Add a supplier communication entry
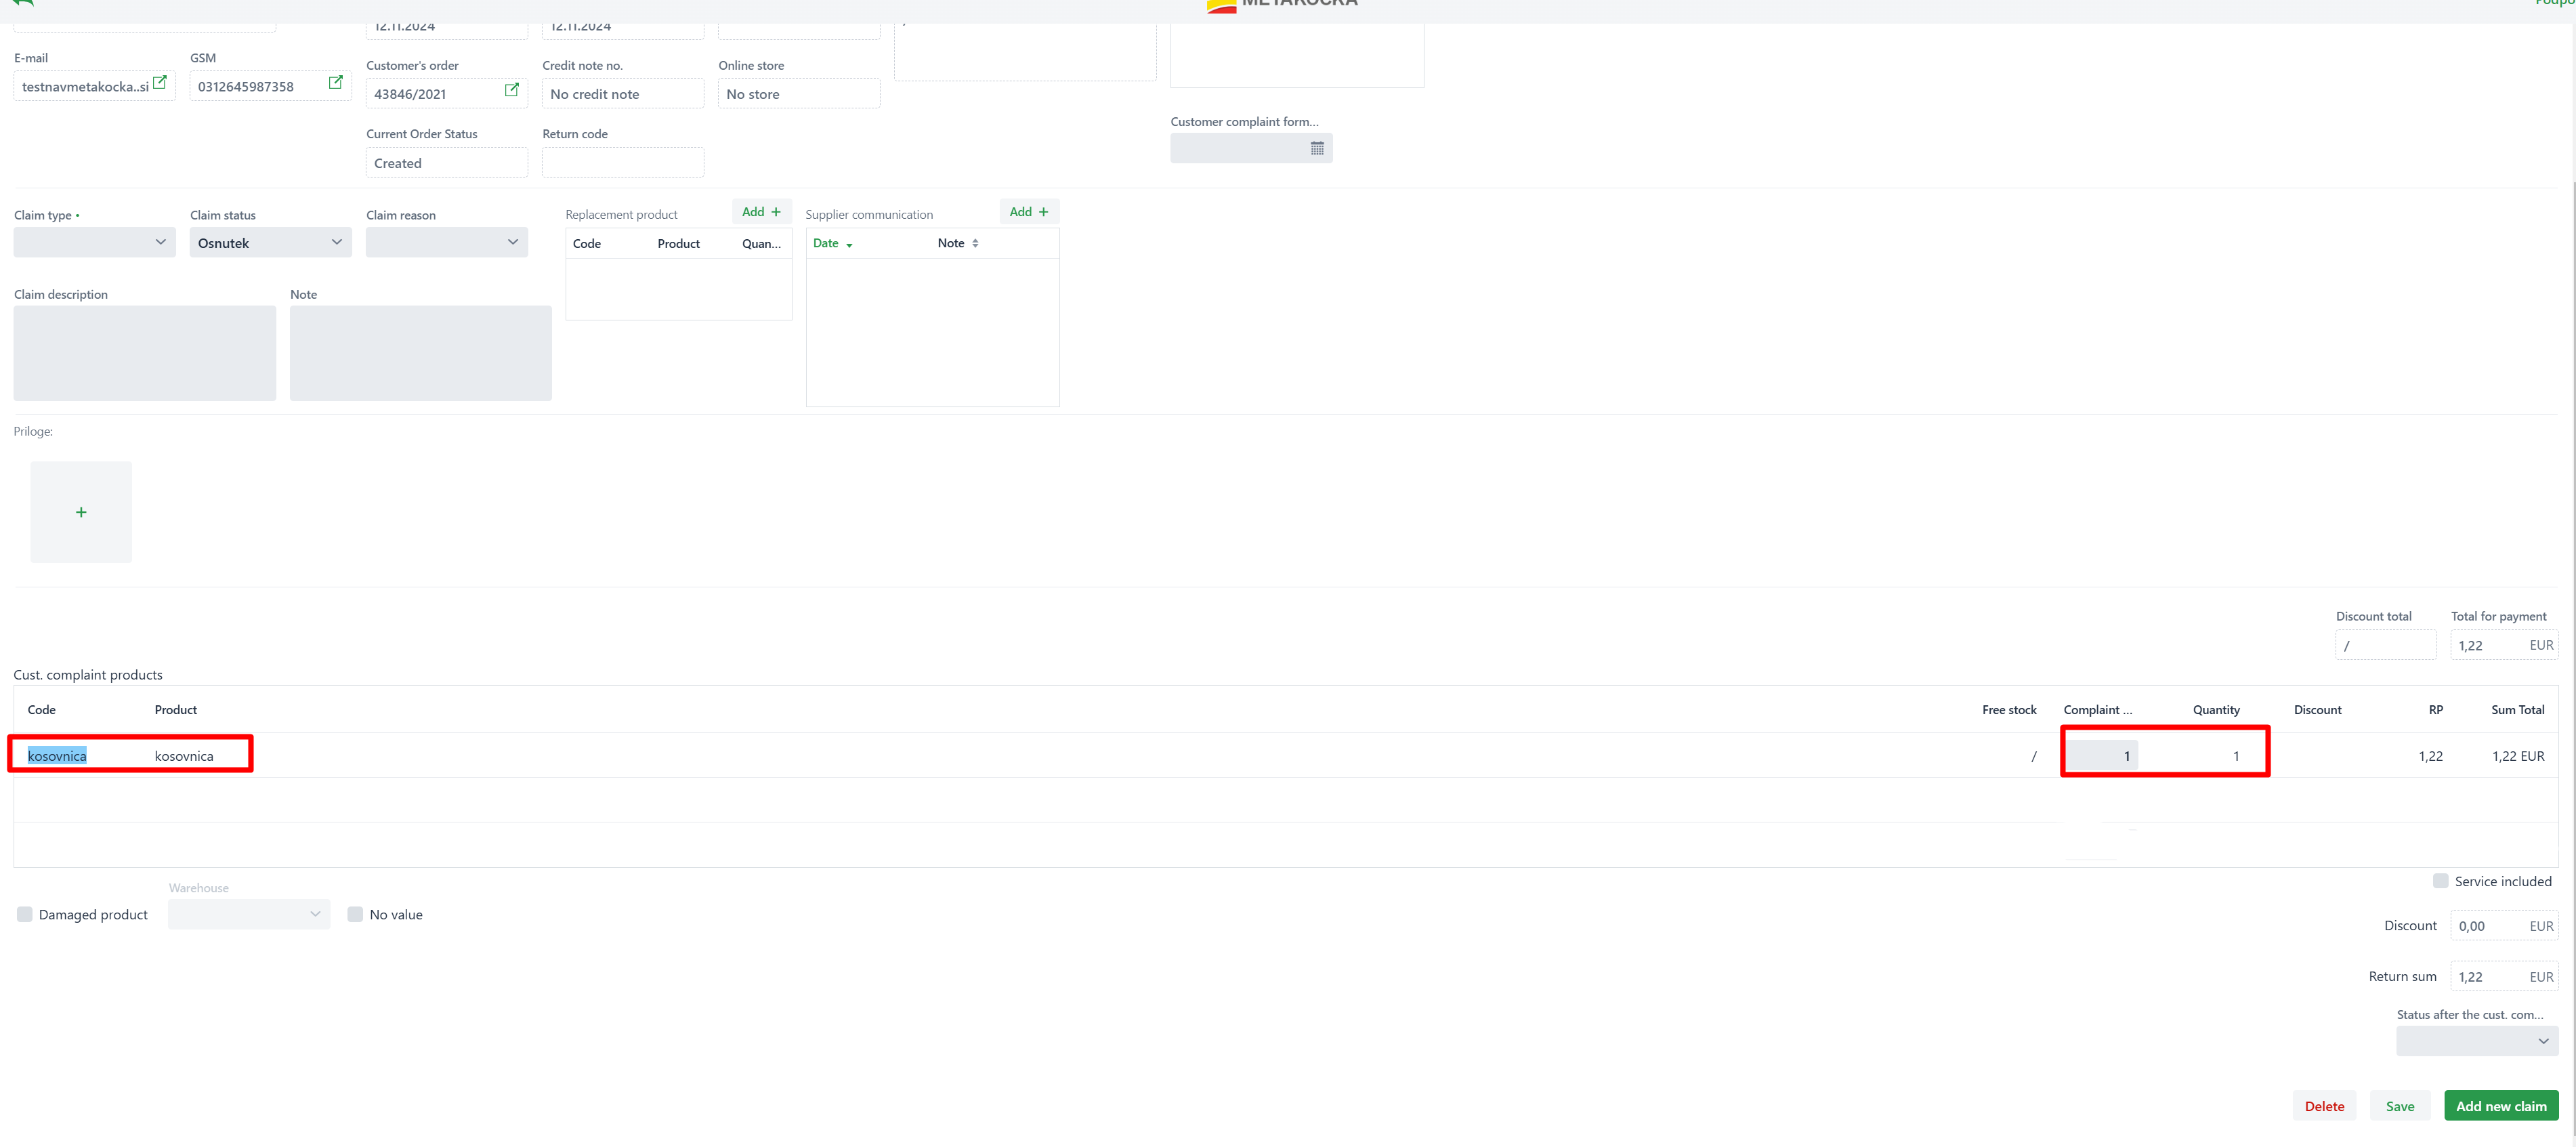 (1029, 212)
